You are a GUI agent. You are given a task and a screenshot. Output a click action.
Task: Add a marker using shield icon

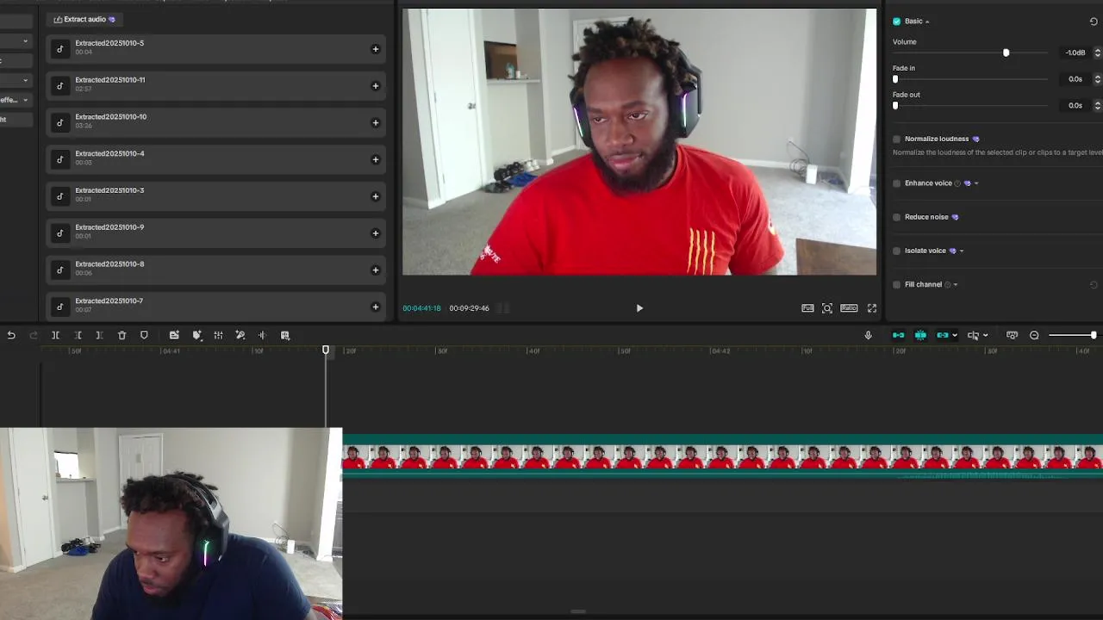pos(144,335)
